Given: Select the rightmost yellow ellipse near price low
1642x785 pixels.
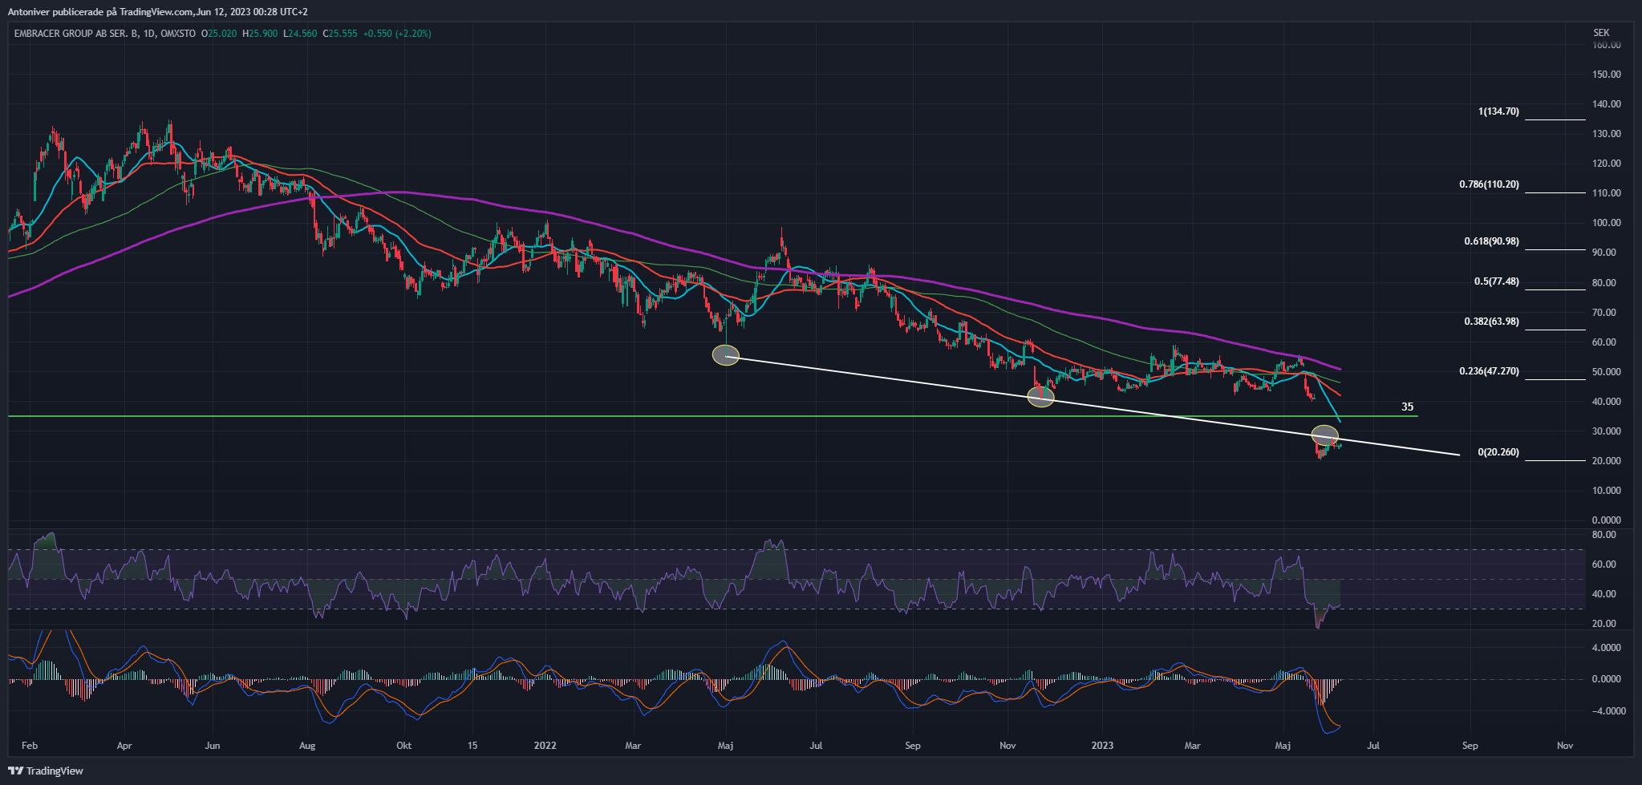Looking at the screenshot, I should point(1324,436).
